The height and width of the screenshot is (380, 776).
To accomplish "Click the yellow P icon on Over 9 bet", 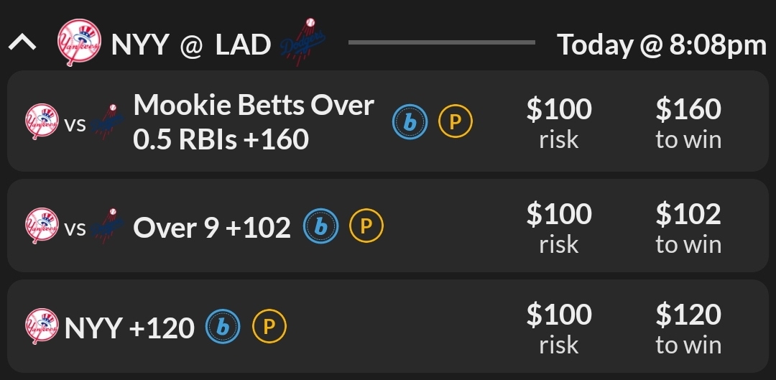I will click(x=366, y=227).
